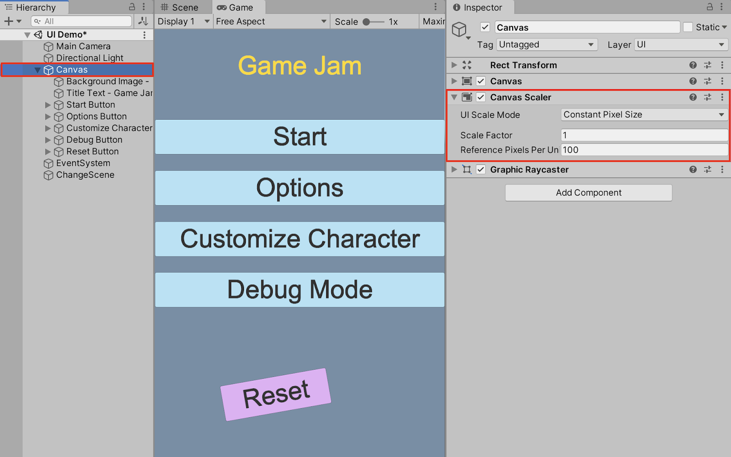Screen dimensions: 731x457
Task: Click the plus icon to create object
Action: pyautogui.click(x=8, y=21)
